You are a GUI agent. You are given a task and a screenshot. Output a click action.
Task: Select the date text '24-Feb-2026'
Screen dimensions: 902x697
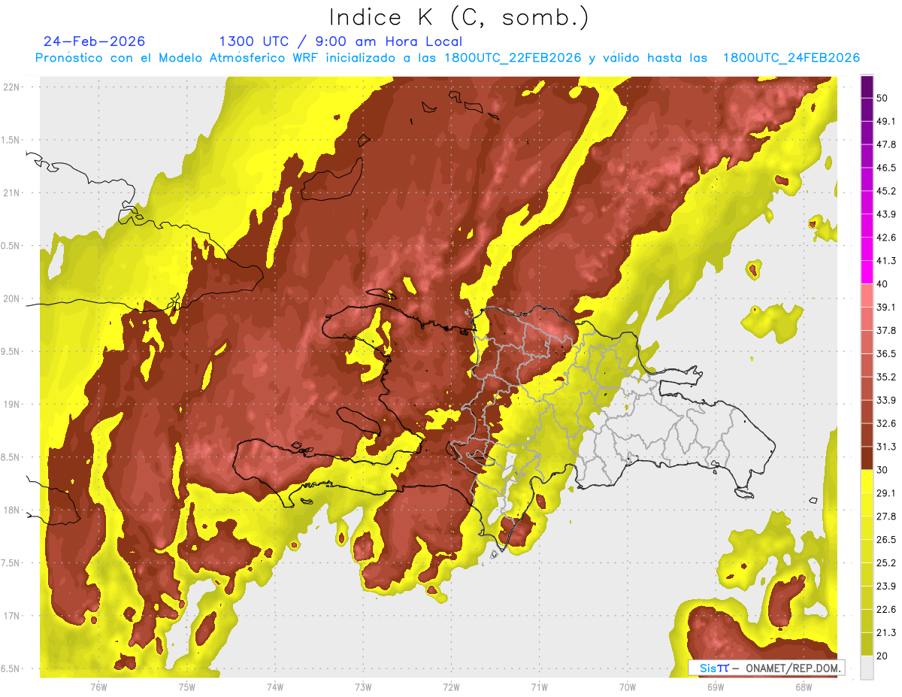(x=94, y=41)
